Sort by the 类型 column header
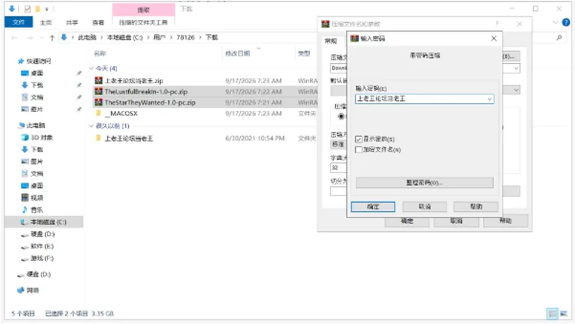Viewport: 575px width, 324px height. pos(304,53)
